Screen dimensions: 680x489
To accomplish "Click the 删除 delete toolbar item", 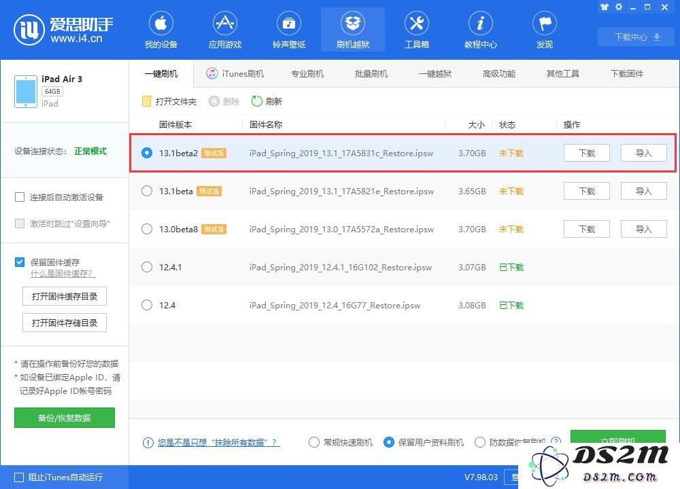I will (x=224, y=101).
